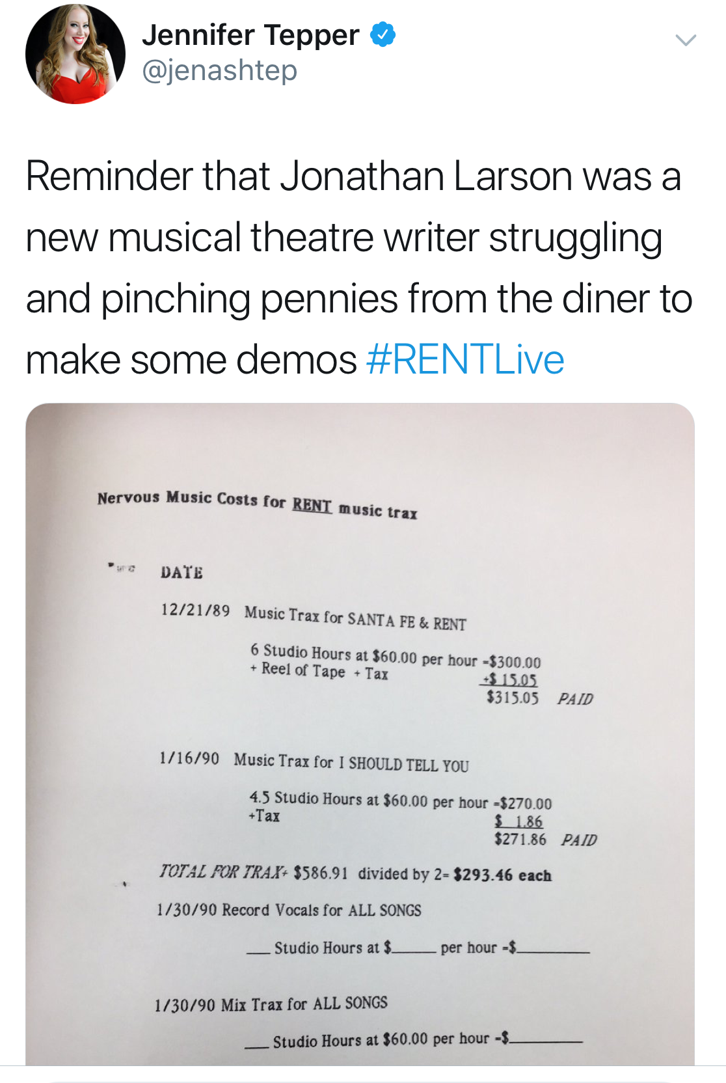
Task: Click the DATE column header in document
Action: pyautogui.click(x=181, y=573)
